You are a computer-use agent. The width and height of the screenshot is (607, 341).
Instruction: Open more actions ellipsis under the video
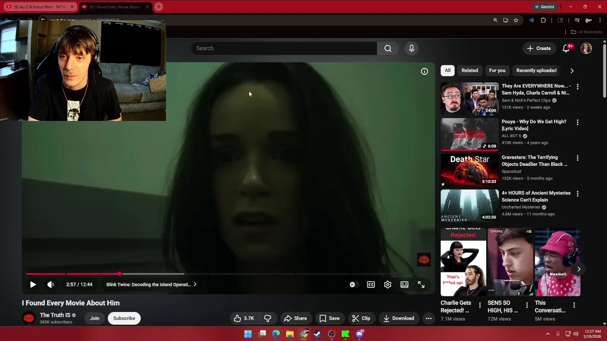[429, 318]
